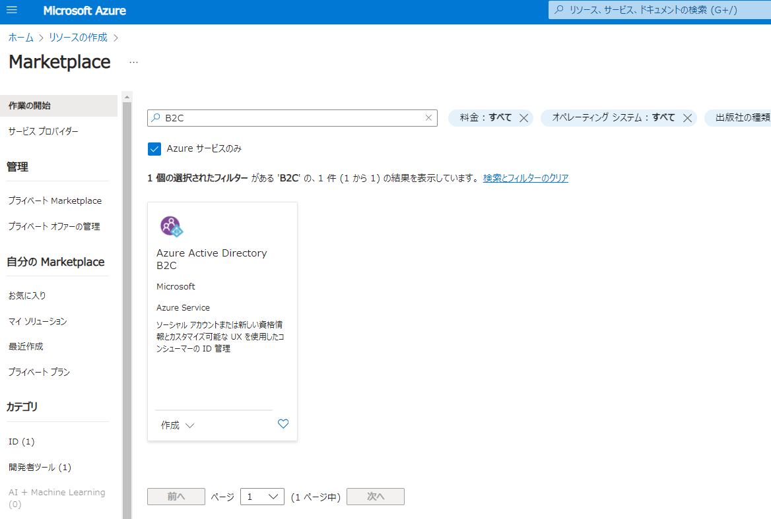The image size is (771, 519).
Task: Click the Azure AD B2C product icon
Action: 171,227
